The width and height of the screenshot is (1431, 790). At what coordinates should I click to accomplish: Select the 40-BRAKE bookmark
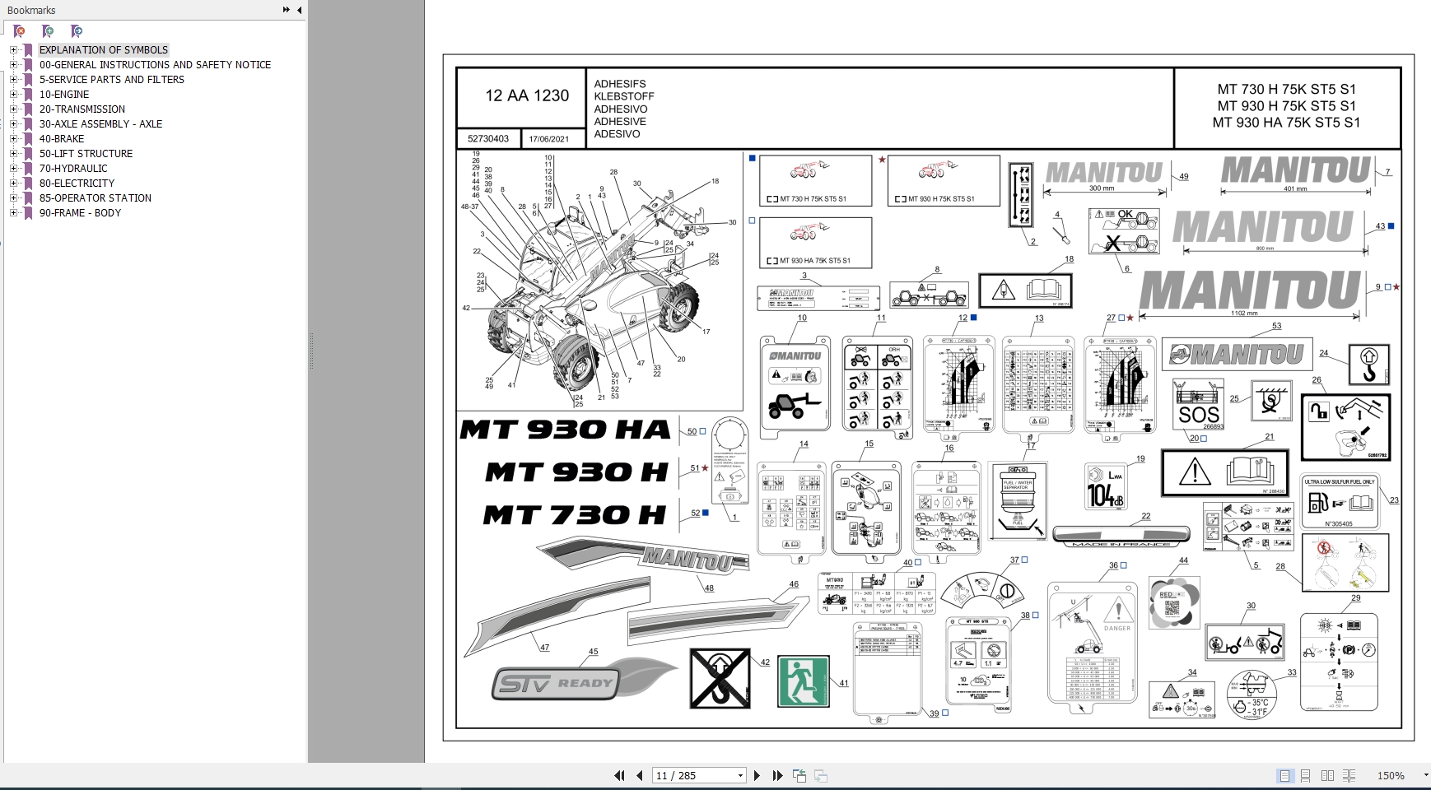point(62,138)
